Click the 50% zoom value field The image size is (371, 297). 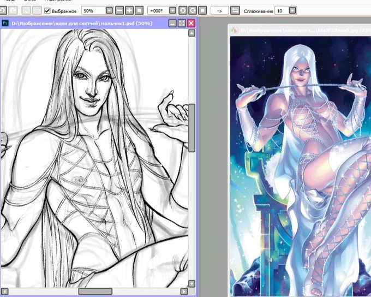pos(94,11)
